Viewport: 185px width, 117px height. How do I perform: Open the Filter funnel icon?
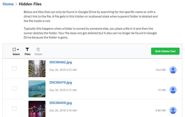click(x=27, y=50)
